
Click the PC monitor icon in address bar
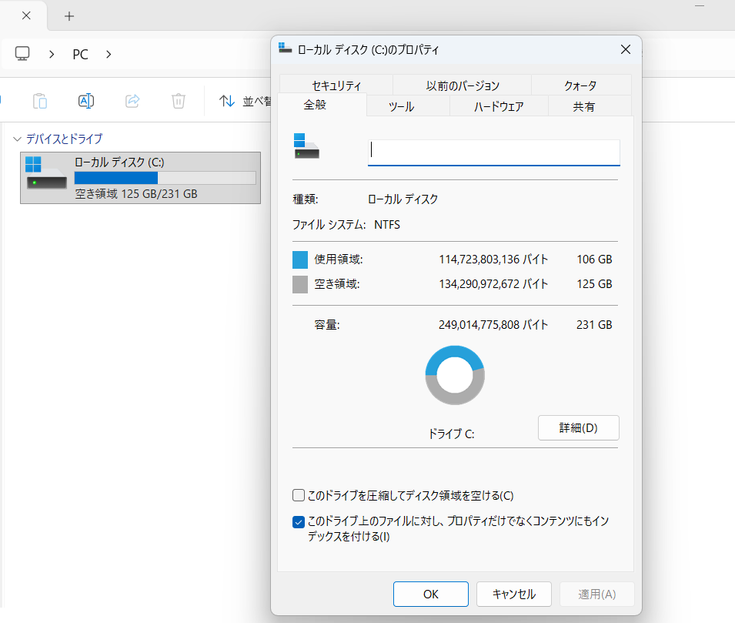coord(23,54)
